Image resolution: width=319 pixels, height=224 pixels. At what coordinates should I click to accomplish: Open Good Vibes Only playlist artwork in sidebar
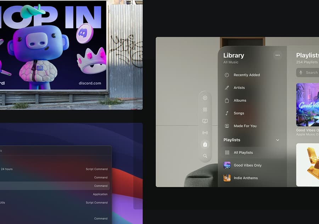(227, 165)
